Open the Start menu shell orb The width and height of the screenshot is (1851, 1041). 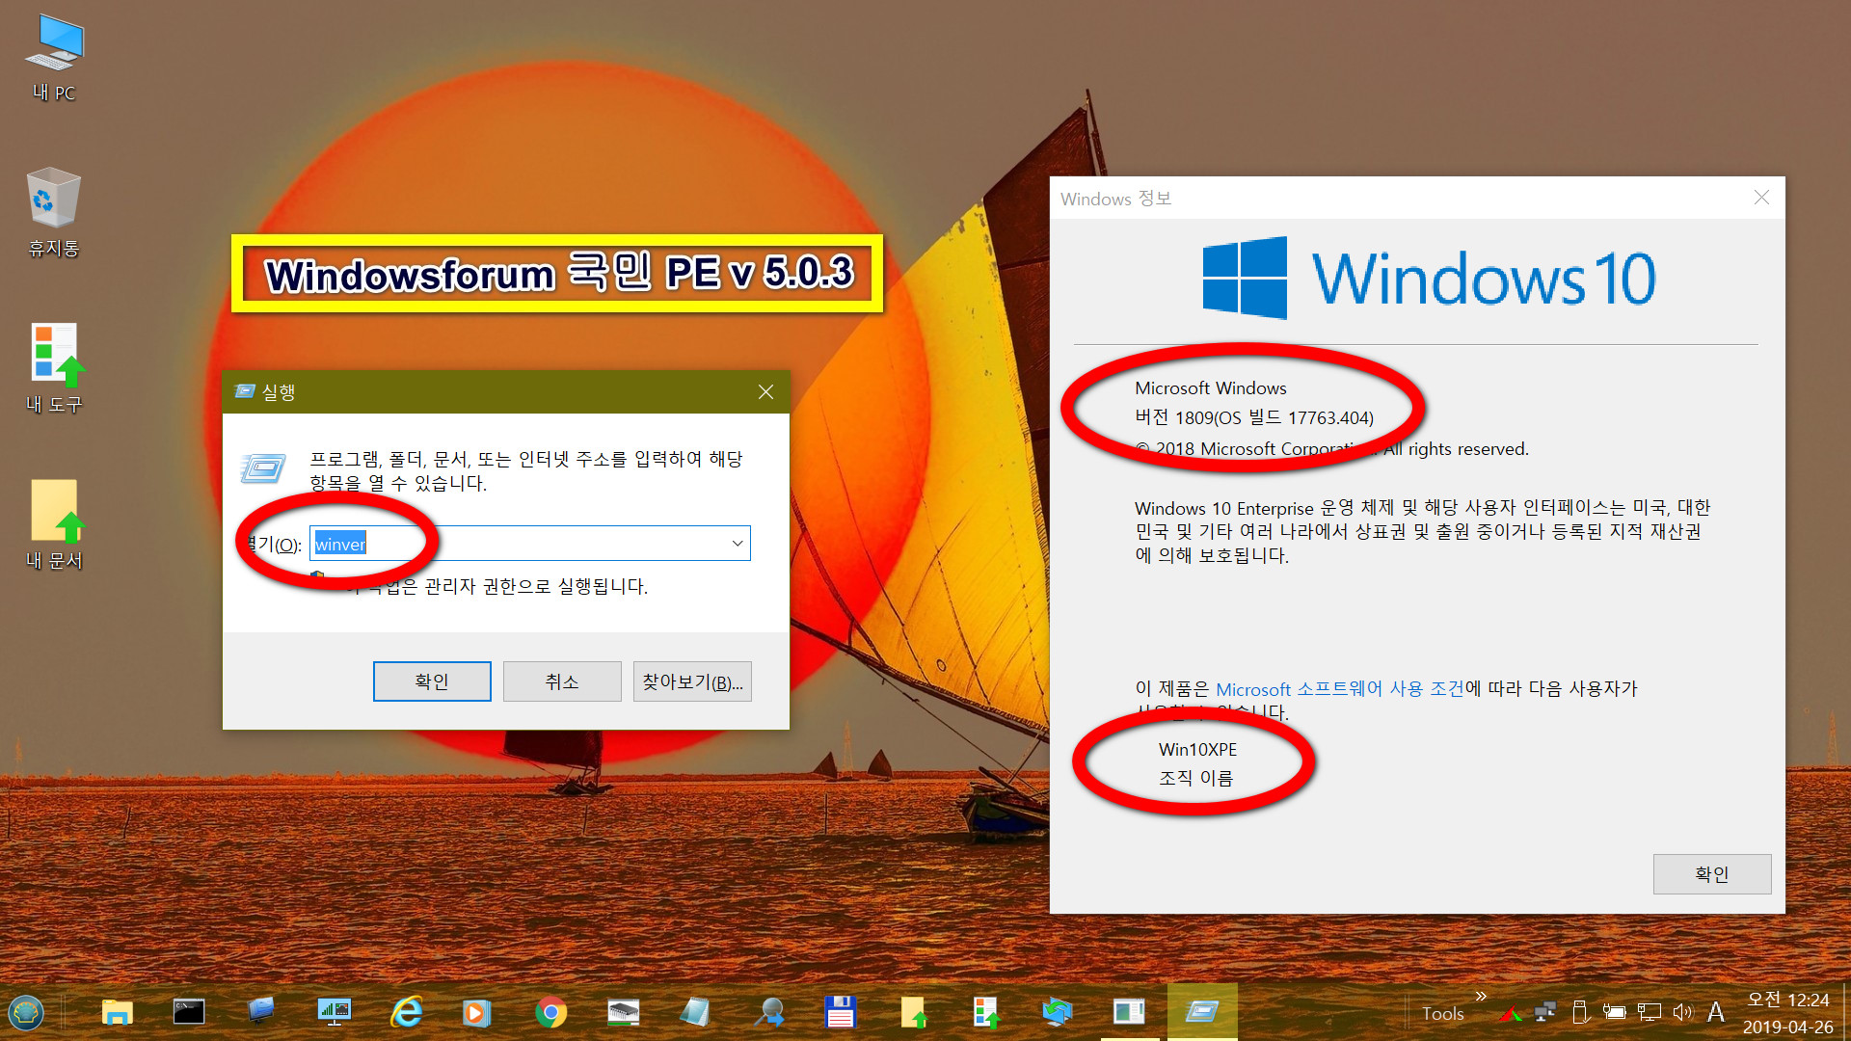click(26, 1012)
